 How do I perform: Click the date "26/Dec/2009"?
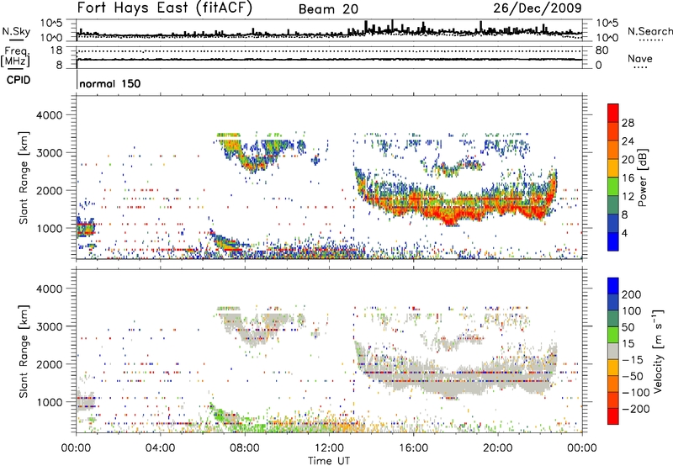538,8
